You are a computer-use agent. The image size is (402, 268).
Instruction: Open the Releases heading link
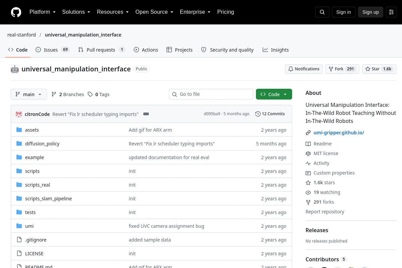pyautogui.click(x=317, y=230)
